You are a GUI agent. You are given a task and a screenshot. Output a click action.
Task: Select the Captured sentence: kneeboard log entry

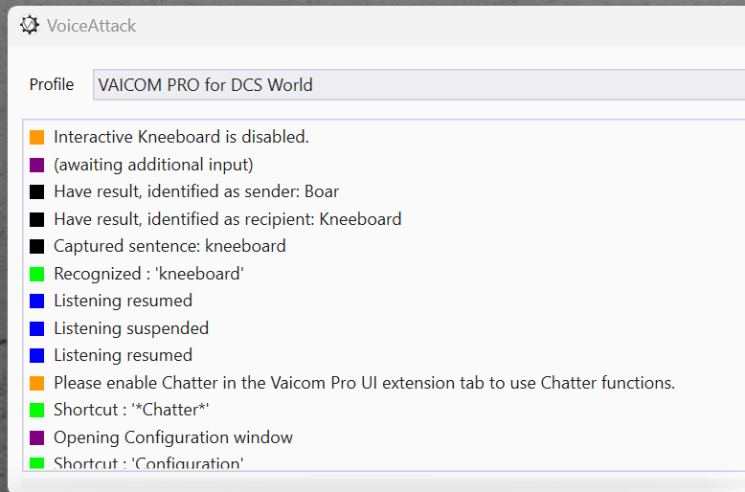[x=169, y=246]
